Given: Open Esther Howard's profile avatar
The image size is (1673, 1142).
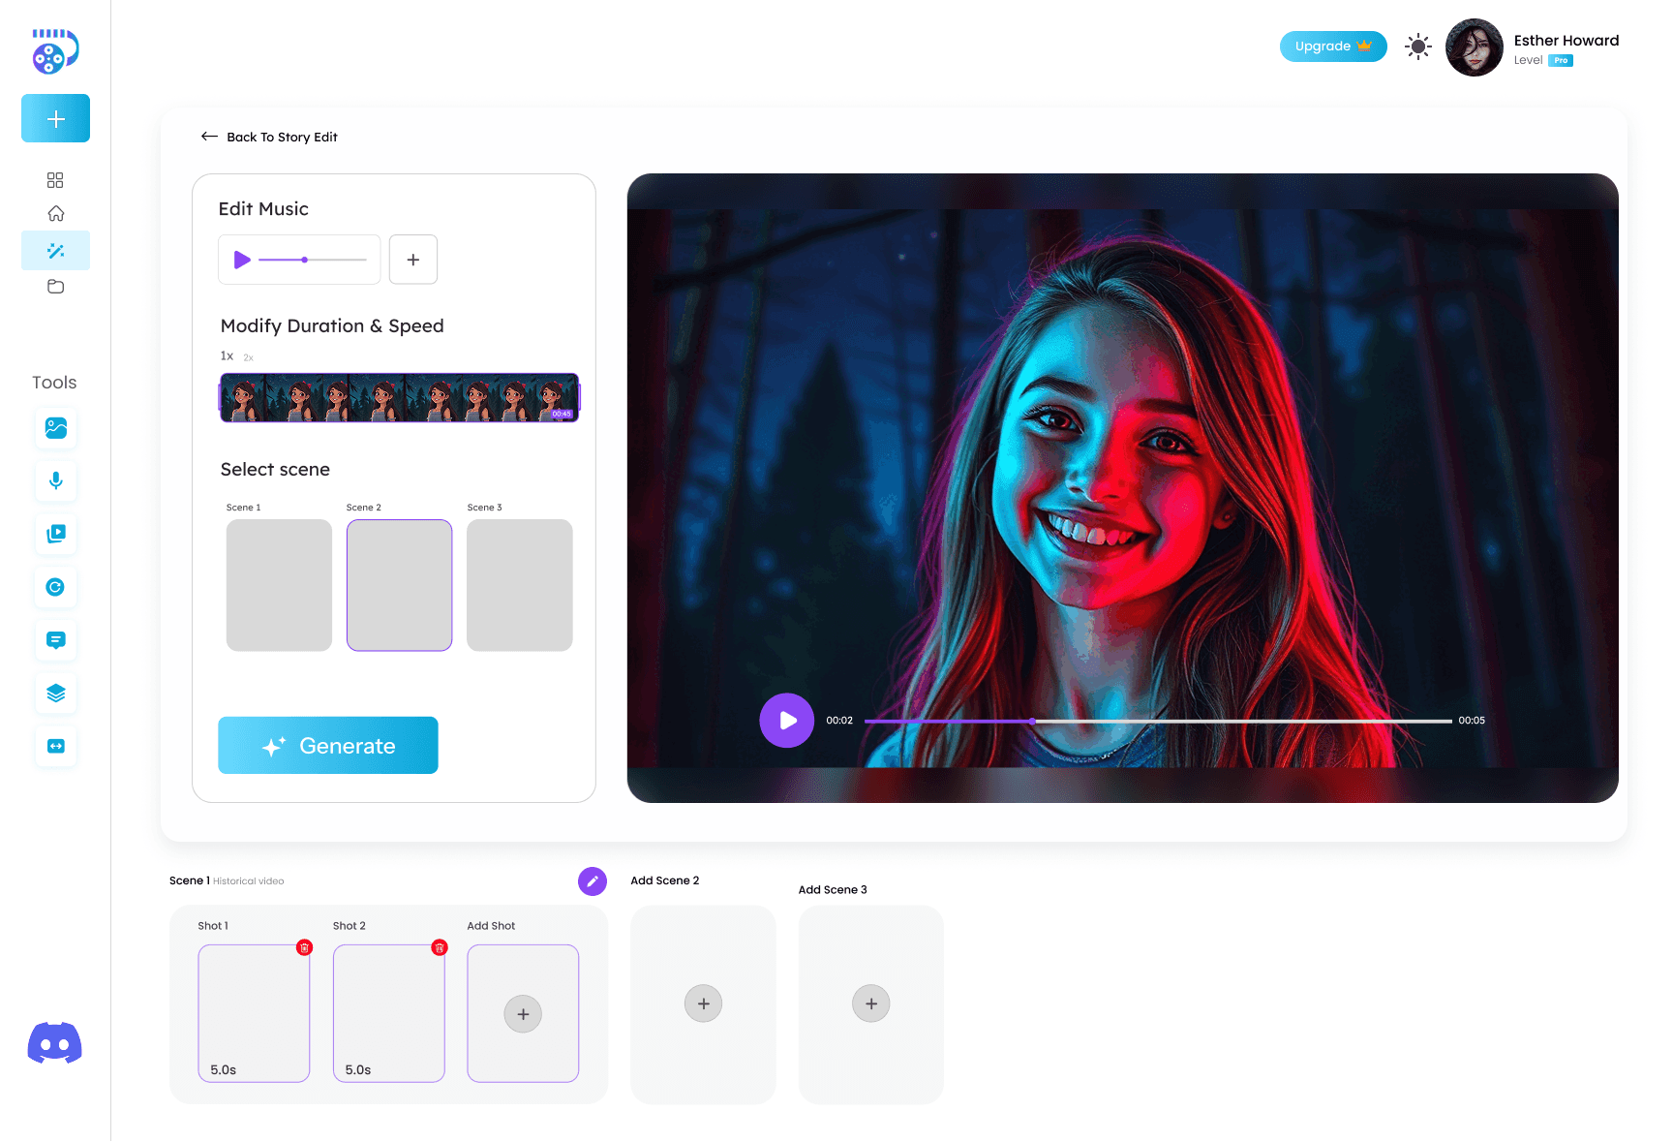Looking at the screenshot, I should coord(1475,47).
